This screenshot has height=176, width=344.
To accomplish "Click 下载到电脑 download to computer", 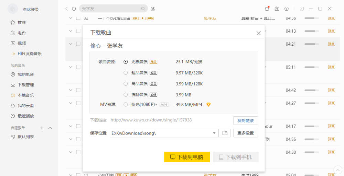I will coord(187,157).
